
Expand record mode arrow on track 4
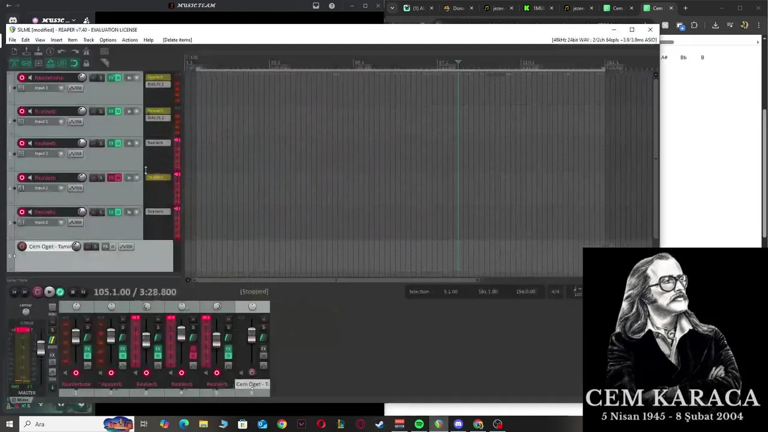pos(137,178)
